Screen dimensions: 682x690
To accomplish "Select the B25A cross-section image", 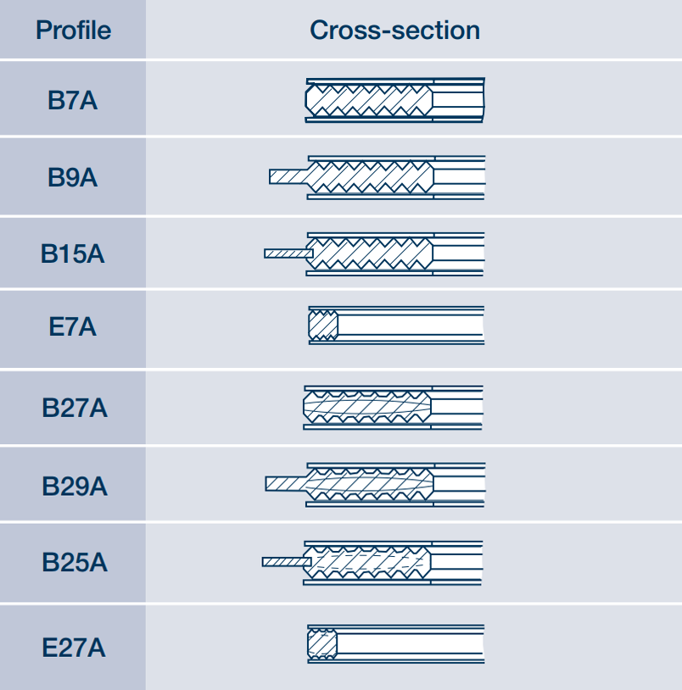I will (373, 562).
